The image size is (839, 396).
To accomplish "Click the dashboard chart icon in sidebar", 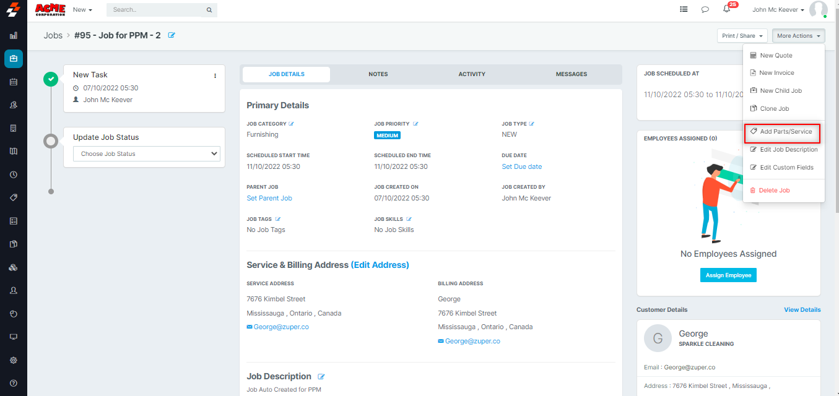I will [14, 36].
